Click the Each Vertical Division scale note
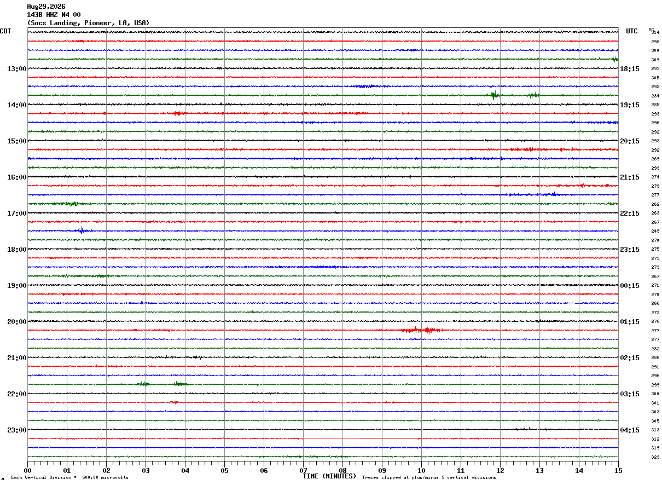Viewport: 662px width, 485px height. (x=69, y=477)
